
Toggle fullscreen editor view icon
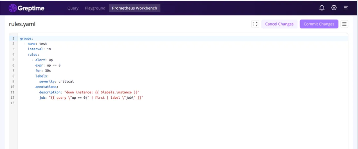pyautogui.click(x=255, y=24)
